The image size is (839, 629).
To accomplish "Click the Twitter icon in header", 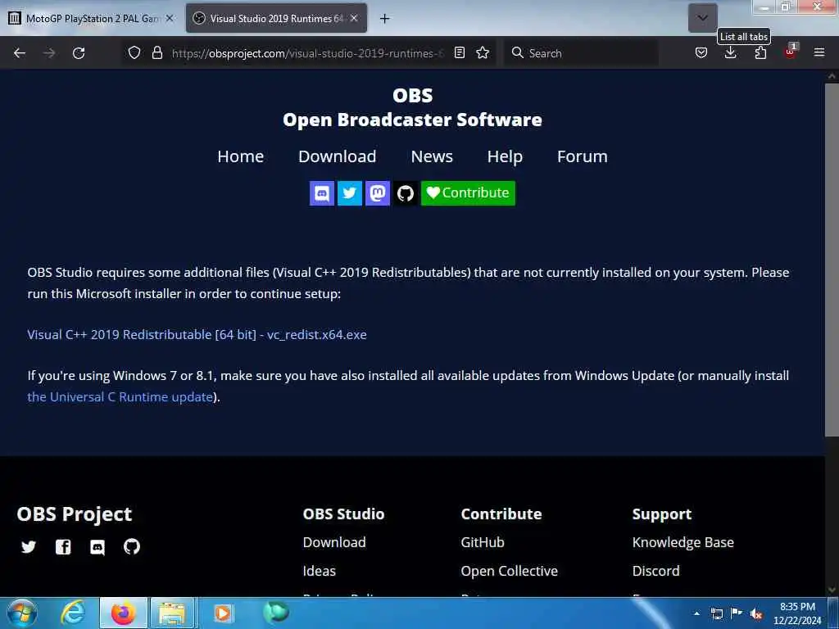I will 349,193.
